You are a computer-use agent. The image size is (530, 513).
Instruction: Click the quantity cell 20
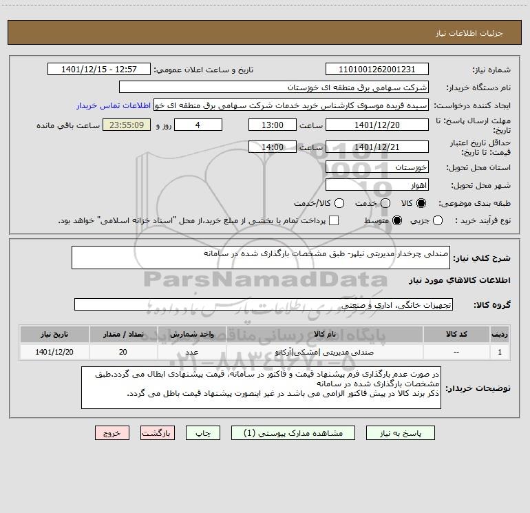(x=123, y=353)
